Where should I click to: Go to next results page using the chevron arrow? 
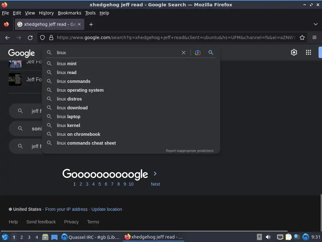tap(155, 174)
